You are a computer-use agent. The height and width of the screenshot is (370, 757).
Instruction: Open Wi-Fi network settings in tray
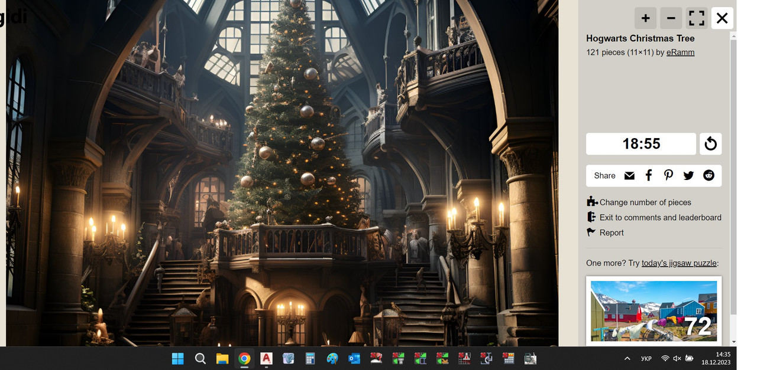click(665, 358)
